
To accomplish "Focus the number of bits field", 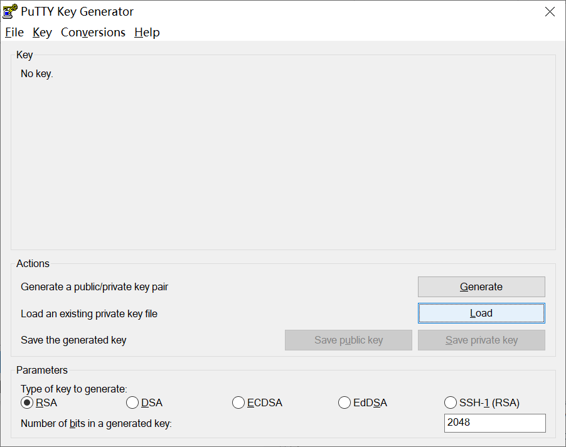I will tap(494, 423).
